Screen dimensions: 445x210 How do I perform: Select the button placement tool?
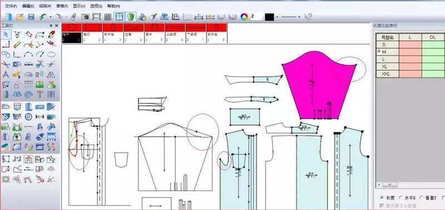(28, 116)
